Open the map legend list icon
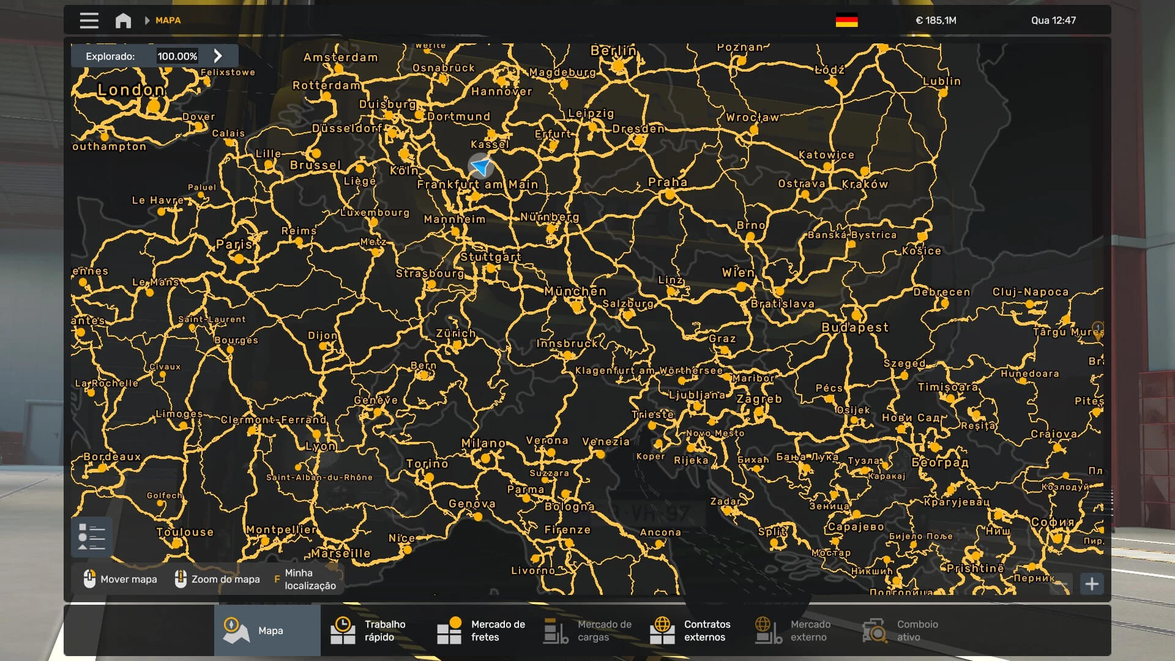Screen dimensions: 1175x661 [x=91, y=537]
